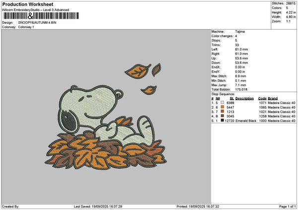Click the Machine value 'Tajima'
The image size is (298, 210).
coord(240,32)
